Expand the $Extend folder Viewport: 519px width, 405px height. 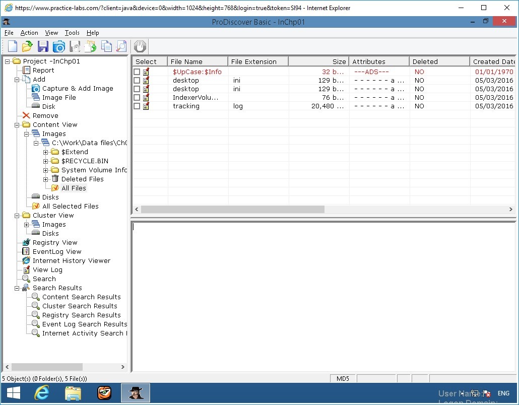(46, 152)
